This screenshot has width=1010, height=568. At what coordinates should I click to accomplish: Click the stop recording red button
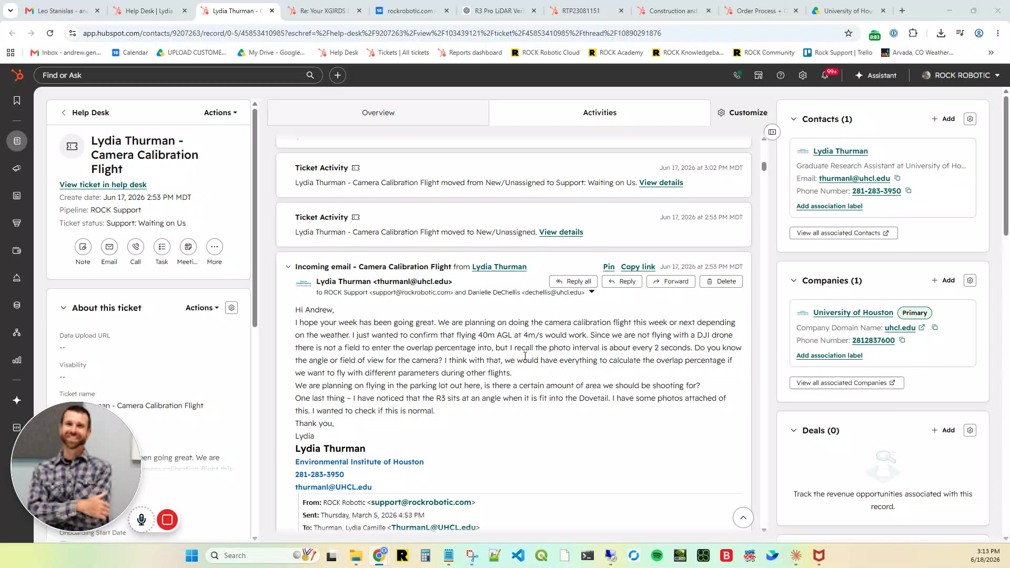(167, 520)
